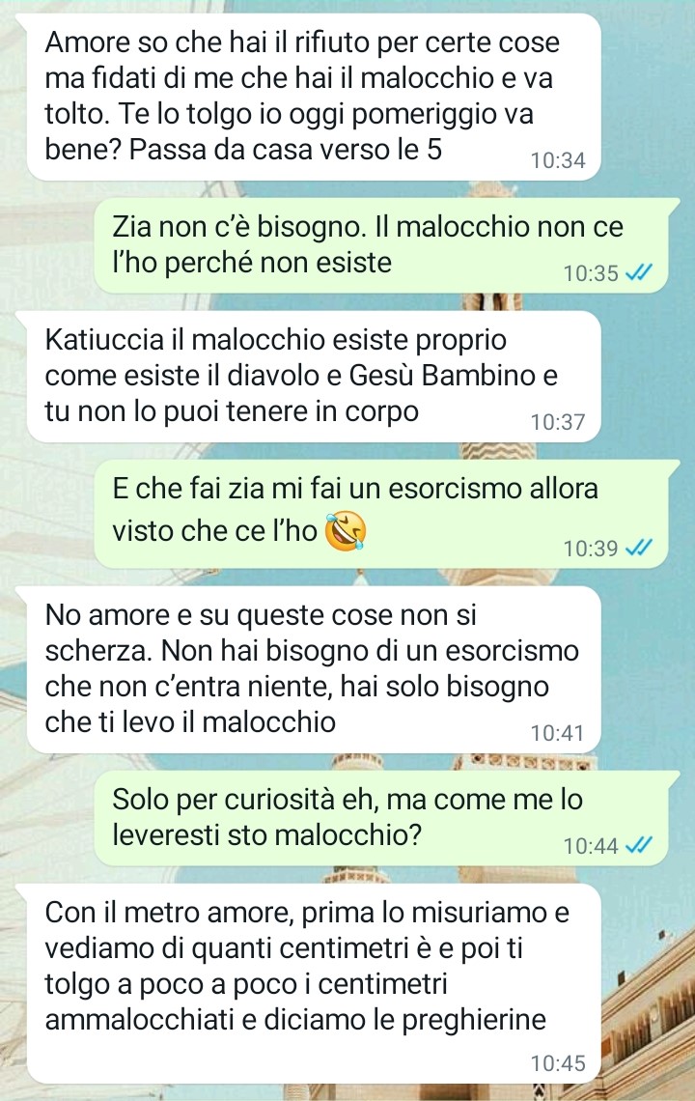Screen dimensions: 695x1101
Task: Tap the 10:37 timestamp
Action: click(557, 421)
